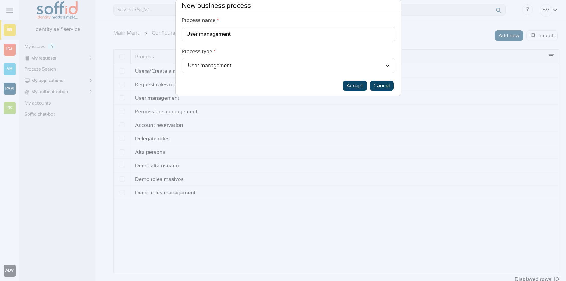
Task: Toggle the select-all checkbox in header
Action: [x=122, y=57]
